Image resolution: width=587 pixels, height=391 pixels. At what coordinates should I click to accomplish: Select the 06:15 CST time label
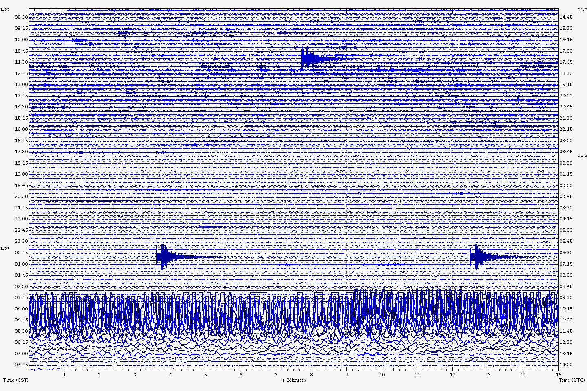click(x=22, y=342)
